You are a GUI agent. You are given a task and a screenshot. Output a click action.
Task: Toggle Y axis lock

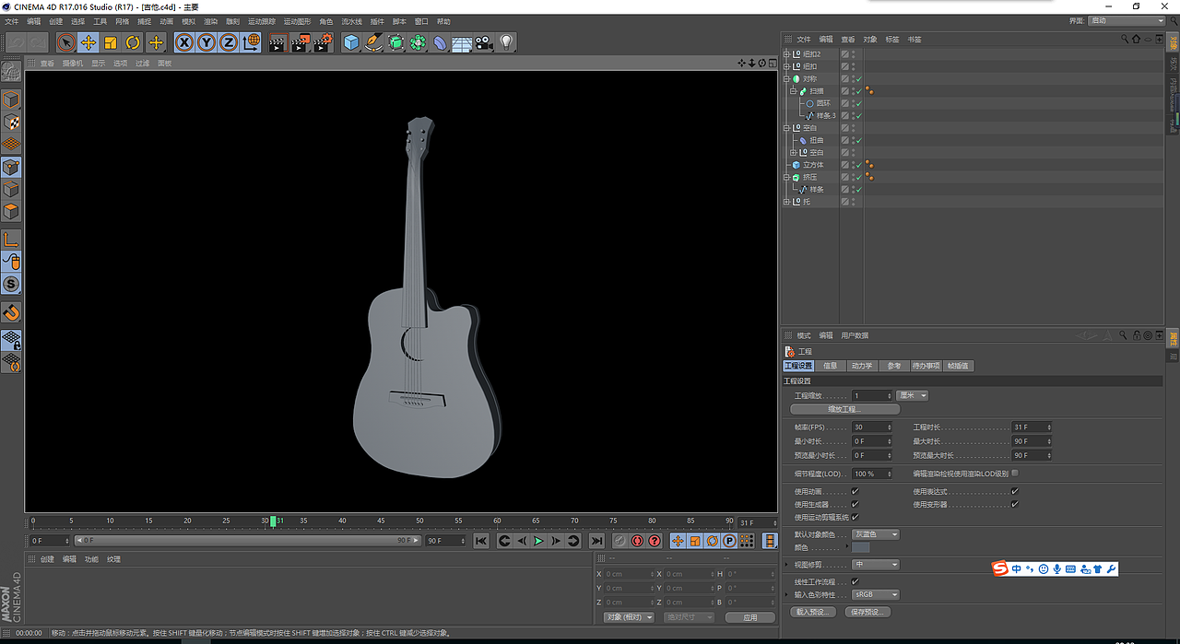[x=206, y=42]
